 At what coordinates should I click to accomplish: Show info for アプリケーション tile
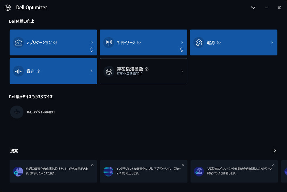[x=55, y=42]
